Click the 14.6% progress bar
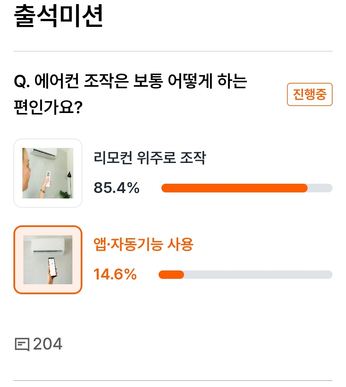346x387 pixels. [245, 275]
